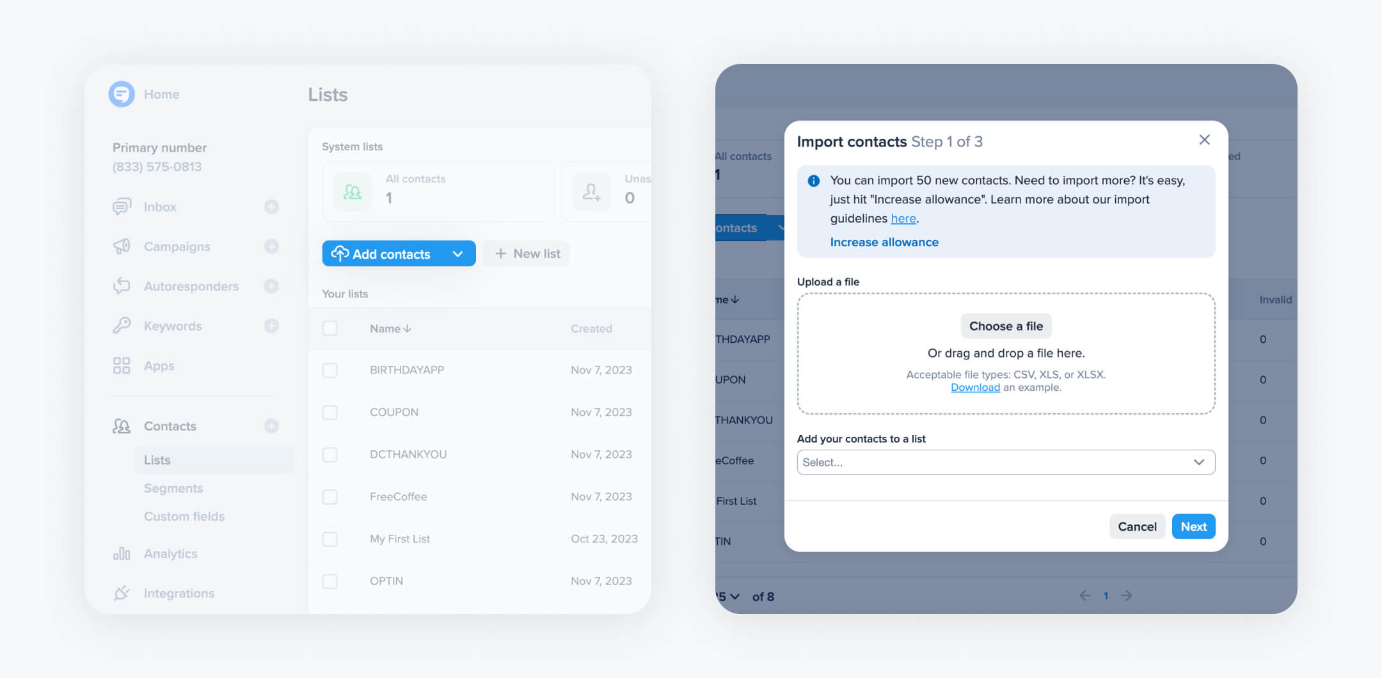Click the Keywords key icon
The image size is (1382, 678).
tap(122, 326)
